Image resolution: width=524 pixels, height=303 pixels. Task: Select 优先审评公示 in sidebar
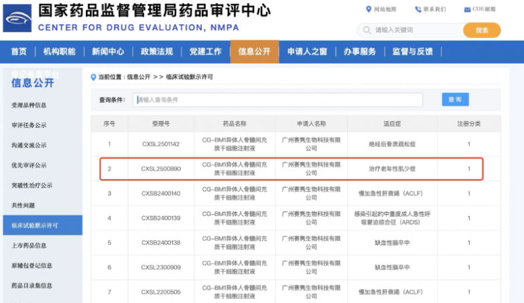pos(29,165)
